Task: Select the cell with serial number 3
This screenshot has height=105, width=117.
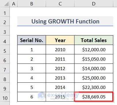Action: [x=32, y=68]
